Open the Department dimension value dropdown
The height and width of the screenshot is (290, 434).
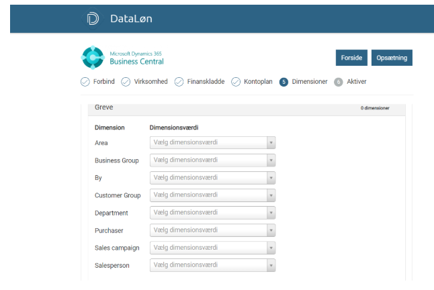(x=212, y=213)
